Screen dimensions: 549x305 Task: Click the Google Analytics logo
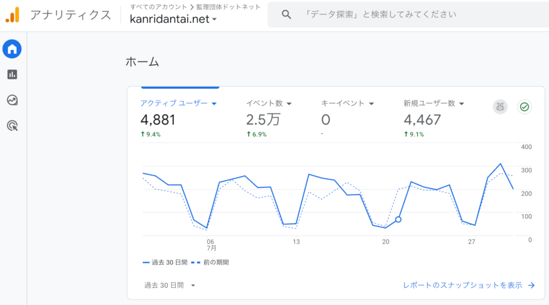(x=13, y=15)
